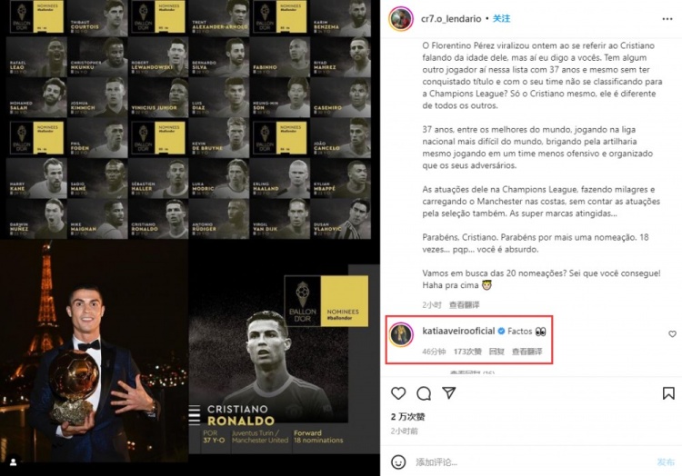Open comments via the speech bubble icon
The height and width of the screenshot is (476, 682).
423,393
